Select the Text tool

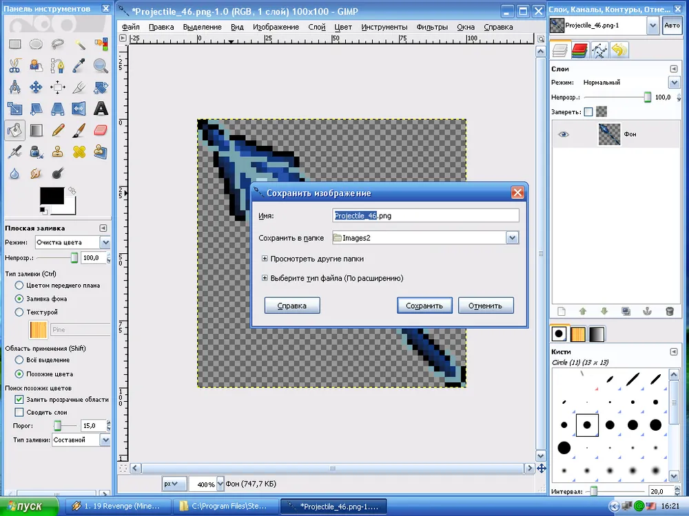pyautogui.click(x=101, y=109)
